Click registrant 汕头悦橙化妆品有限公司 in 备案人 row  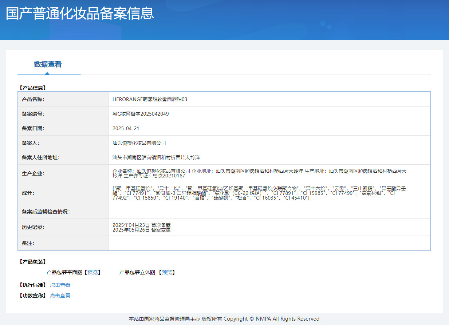pos(139,143)
